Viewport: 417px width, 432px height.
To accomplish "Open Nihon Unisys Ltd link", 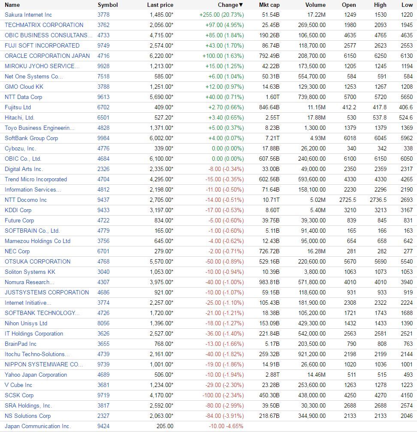I will [x=26, y=323].
